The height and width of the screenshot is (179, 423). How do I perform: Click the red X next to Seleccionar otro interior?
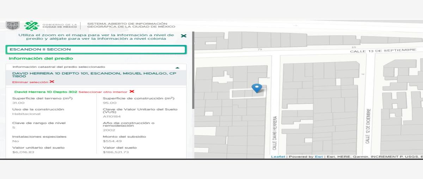(132, 92)
